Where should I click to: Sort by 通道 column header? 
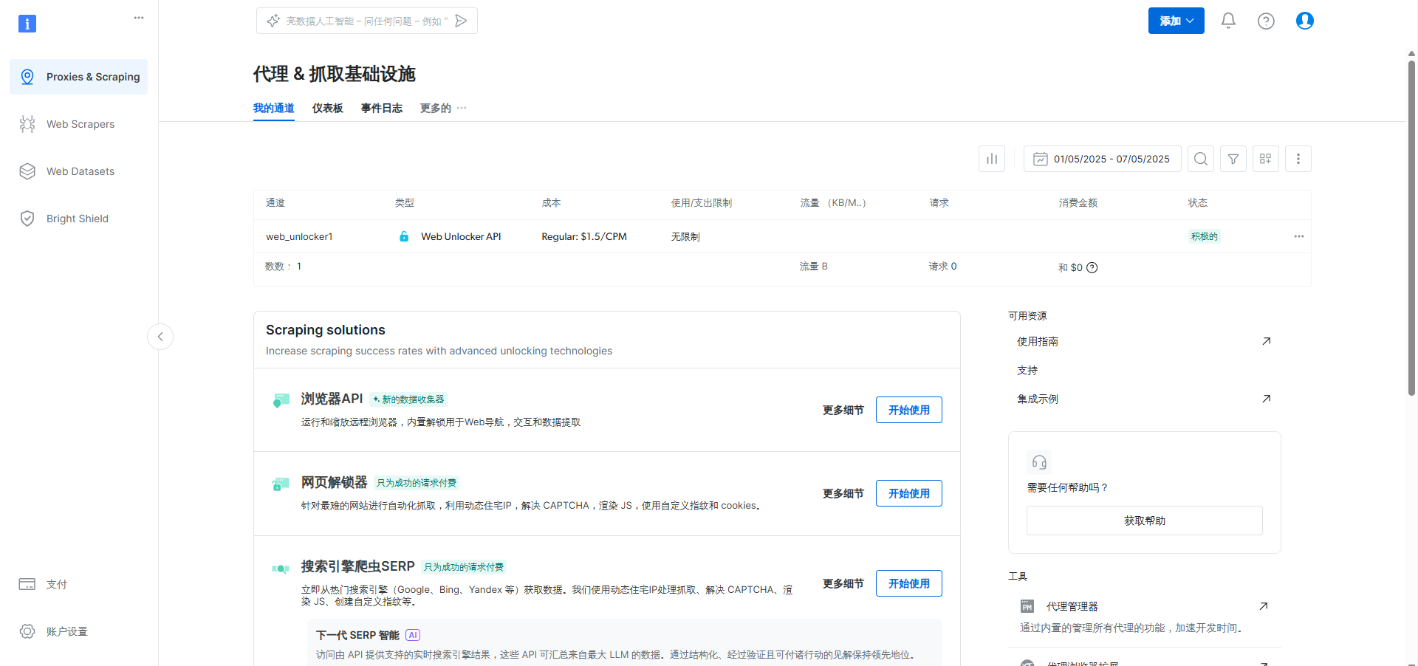[x=275, y=202]
